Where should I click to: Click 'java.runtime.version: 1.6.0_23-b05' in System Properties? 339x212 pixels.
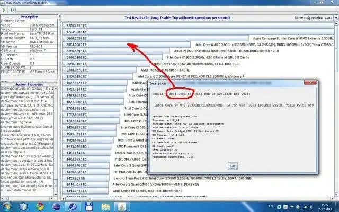pos(26,135)
